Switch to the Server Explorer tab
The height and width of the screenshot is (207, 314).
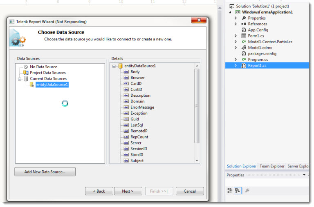[298, 166]
